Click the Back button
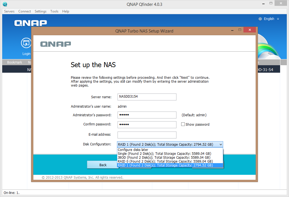This screenshot has height=197, width=289. pos(103,165)
